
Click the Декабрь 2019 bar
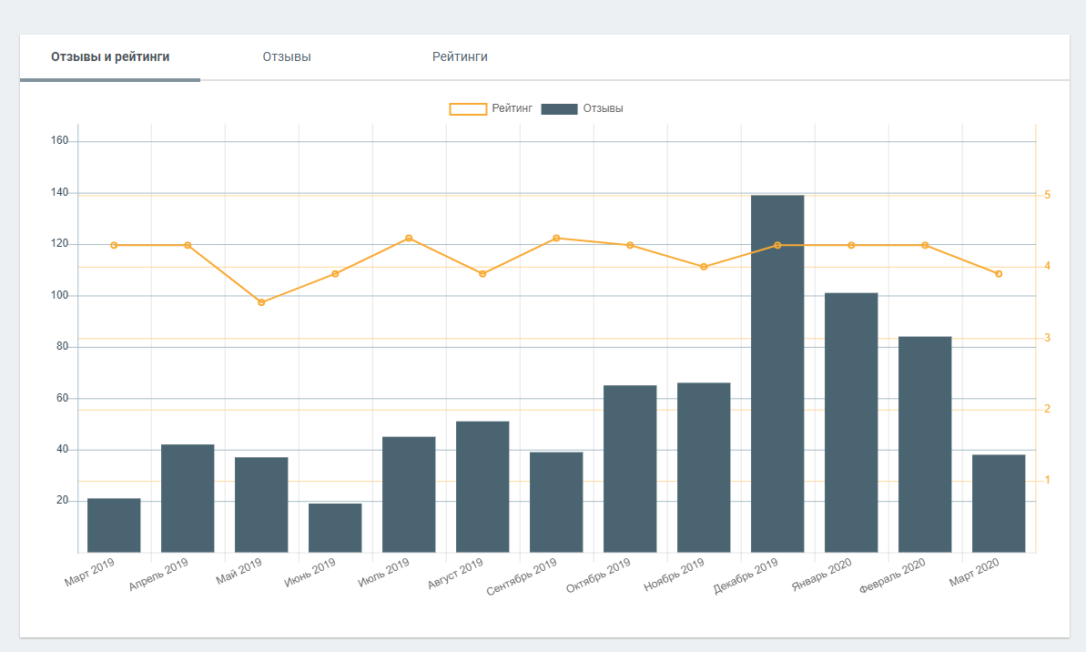[777, 382]
